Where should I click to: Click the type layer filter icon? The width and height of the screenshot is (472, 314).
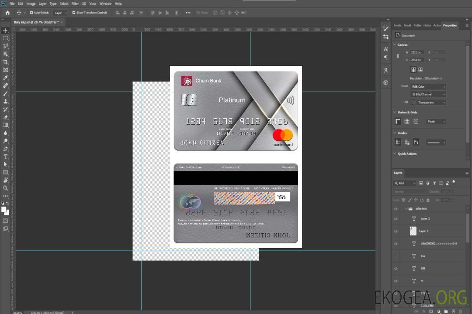434,183
